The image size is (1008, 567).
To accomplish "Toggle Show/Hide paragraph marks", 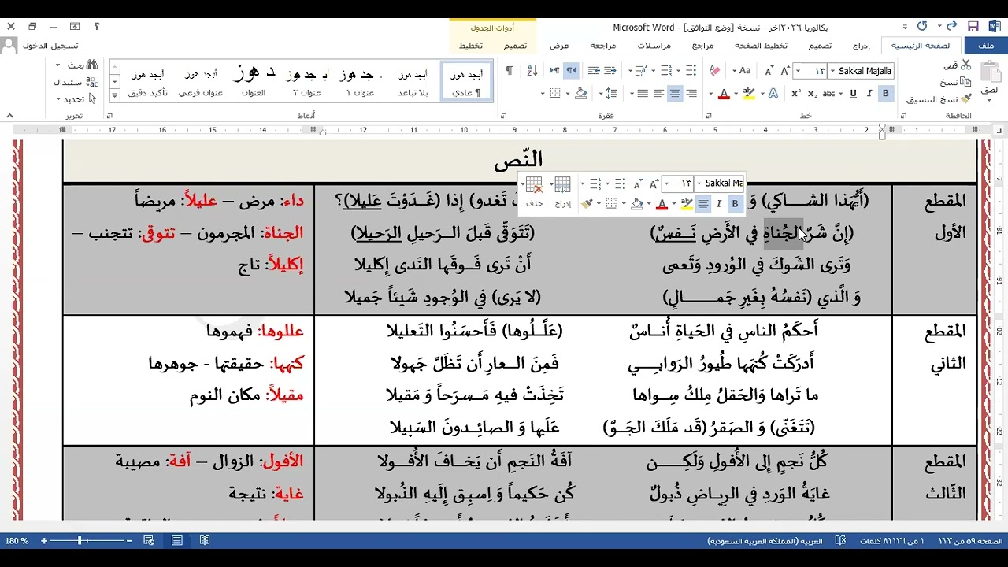I will click(x=509, y=71).
